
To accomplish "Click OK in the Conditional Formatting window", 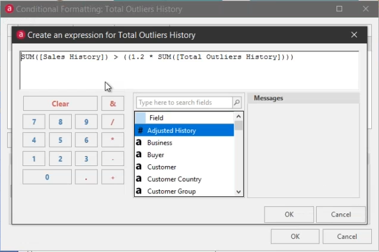I will [295, 237].
